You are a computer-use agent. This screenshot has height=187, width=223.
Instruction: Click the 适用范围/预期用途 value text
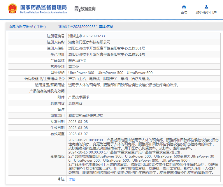coord(123,85)
